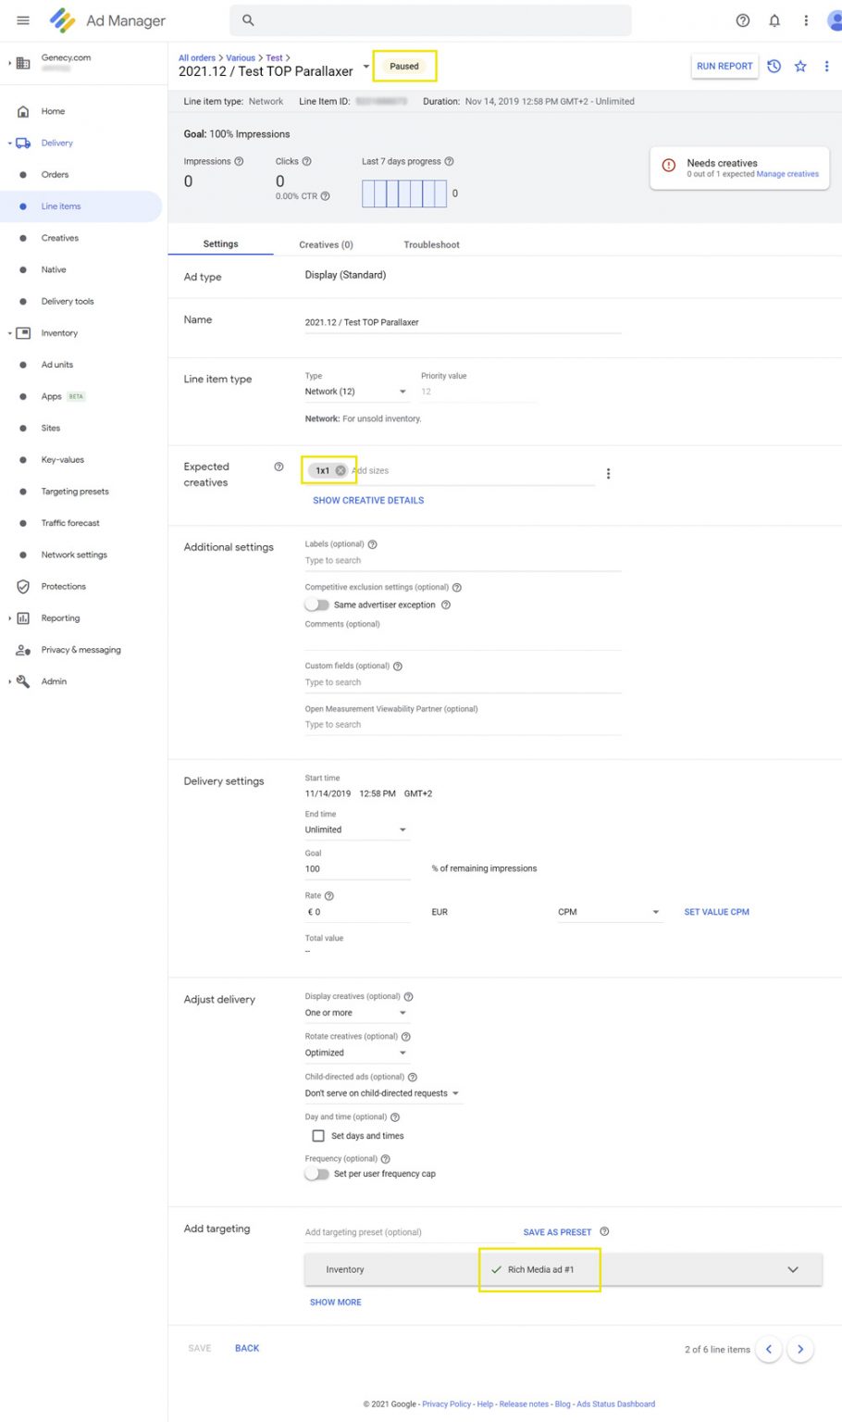Open the Creatives (0) tab

[326, 244]
